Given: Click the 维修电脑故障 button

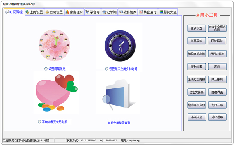Looking at the screenshot, I should click(197, 54).
